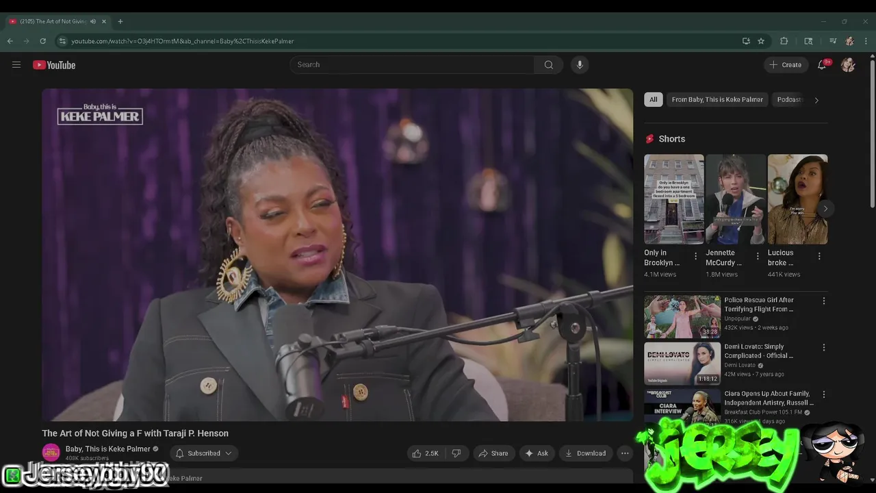The height and width of the screenshot is (493, 876).
Task: Click the Shorts section heading
Action: [x=671, y=139]
